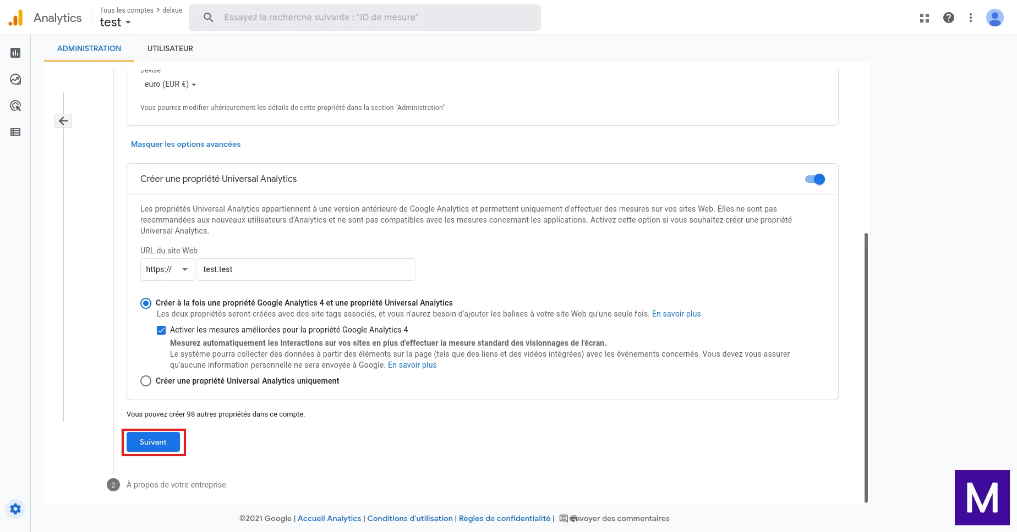Open the Reports icon in left sidebar
1017x532 pixels.
pos(15,53)
